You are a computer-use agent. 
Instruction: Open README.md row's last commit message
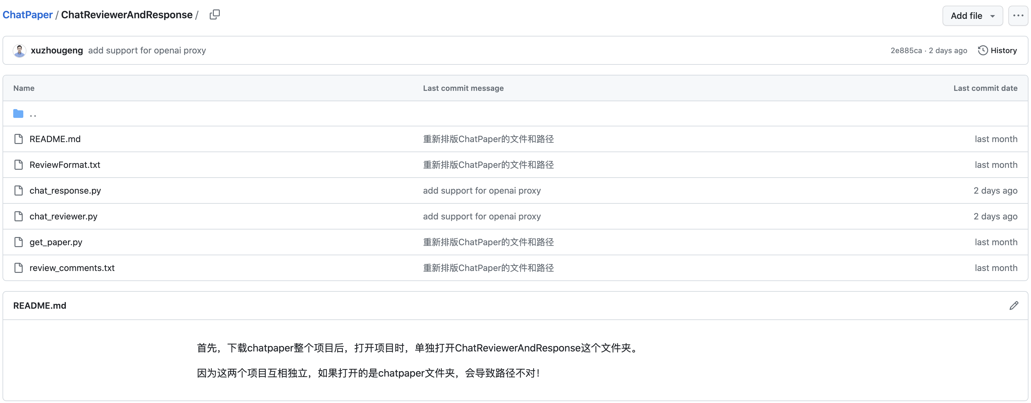(488, 139)
